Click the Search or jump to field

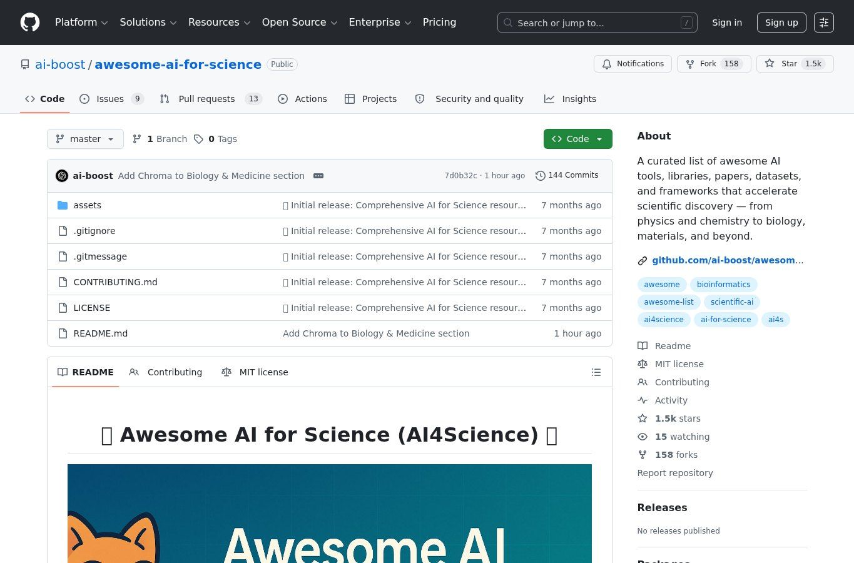point(597,23)
